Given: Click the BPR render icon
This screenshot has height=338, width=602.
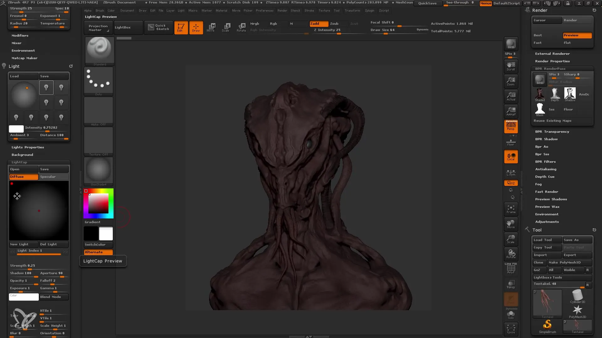Looking at the screenshot, I should 511,44.
